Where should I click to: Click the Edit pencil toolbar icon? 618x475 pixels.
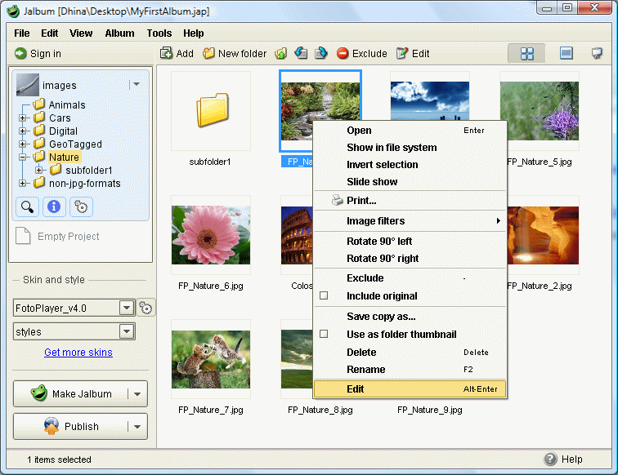click(x=402, y=53)
